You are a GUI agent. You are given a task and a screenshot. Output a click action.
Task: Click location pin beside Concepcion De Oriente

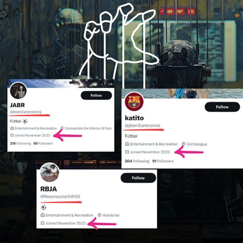pos(62,128)
